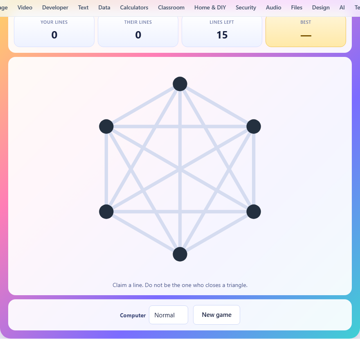Screen dimensions: 360x339
Task: Claim the line from lower-right to bottom vertex
Action: point(217,233)
